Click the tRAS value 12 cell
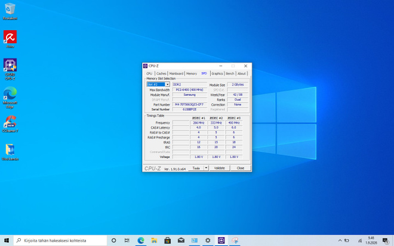 (x=199, y=142)
